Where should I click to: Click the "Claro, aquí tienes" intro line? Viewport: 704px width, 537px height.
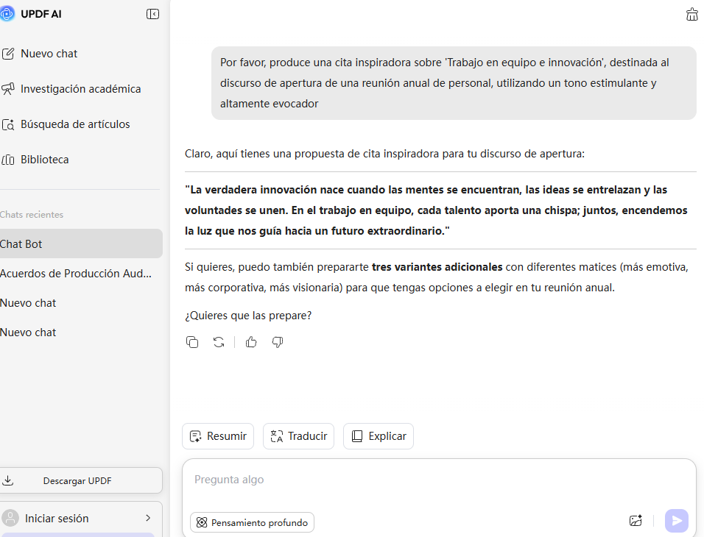point(385,154)
